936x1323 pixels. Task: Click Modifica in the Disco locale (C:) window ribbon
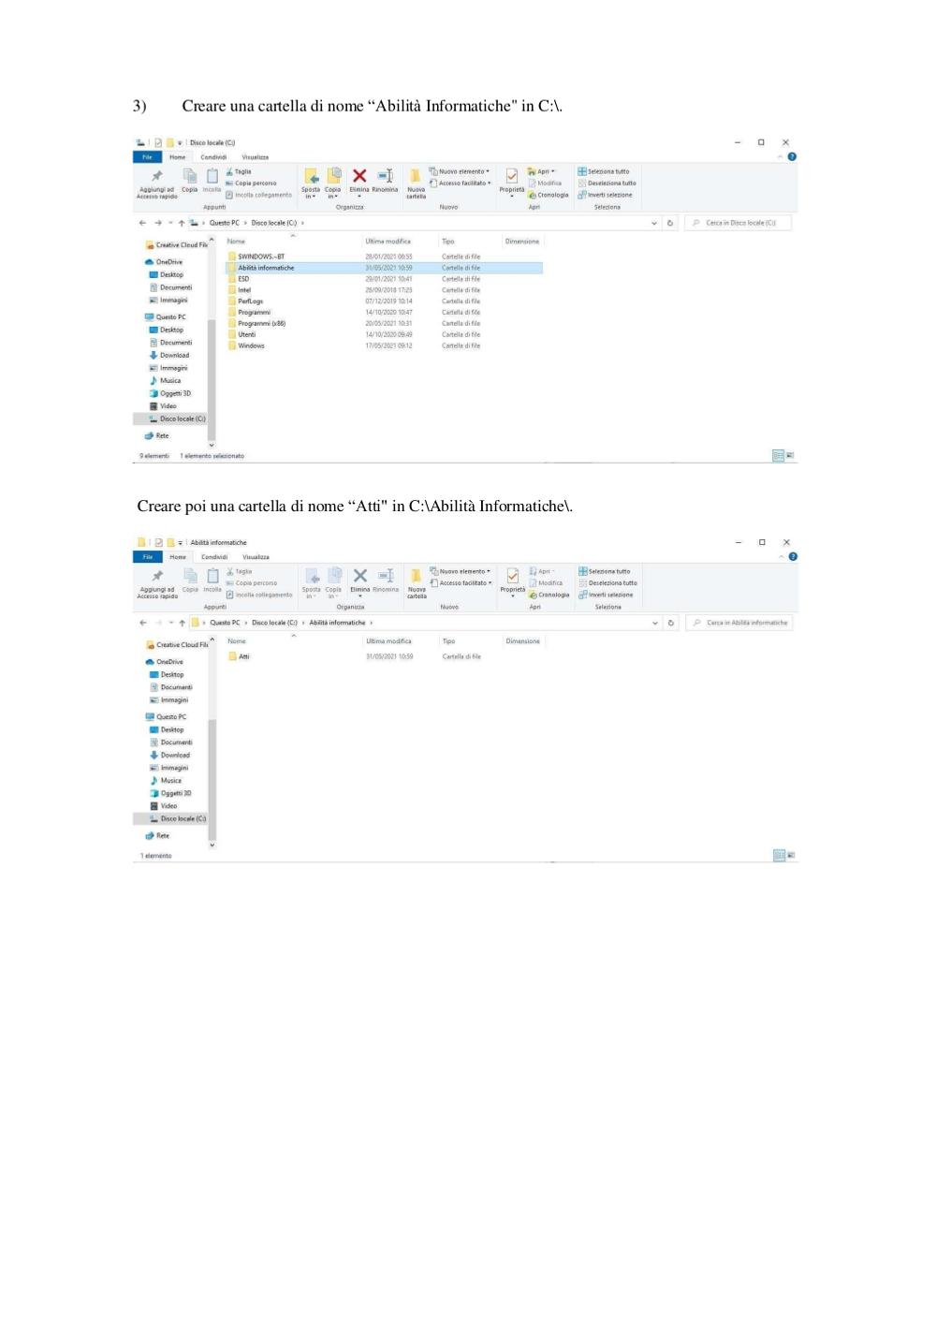tap(546, 183)
